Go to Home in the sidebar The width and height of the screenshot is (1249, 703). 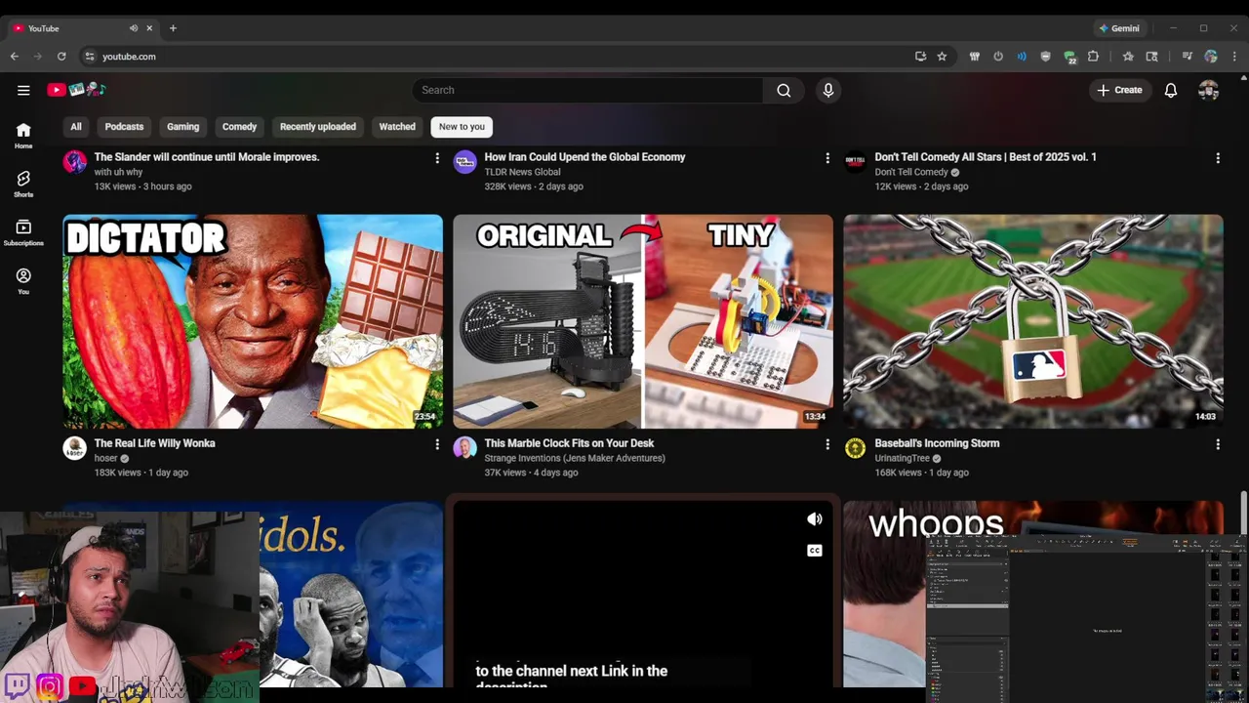point(23,136)
